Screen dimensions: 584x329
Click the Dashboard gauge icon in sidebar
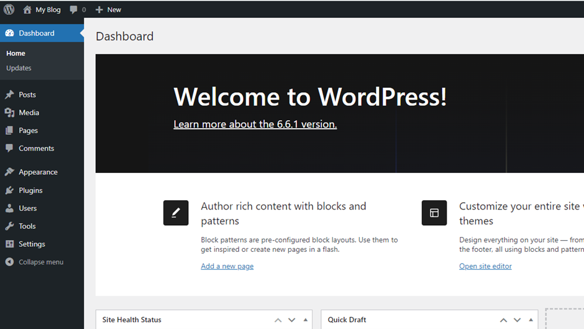pos(9,33)
